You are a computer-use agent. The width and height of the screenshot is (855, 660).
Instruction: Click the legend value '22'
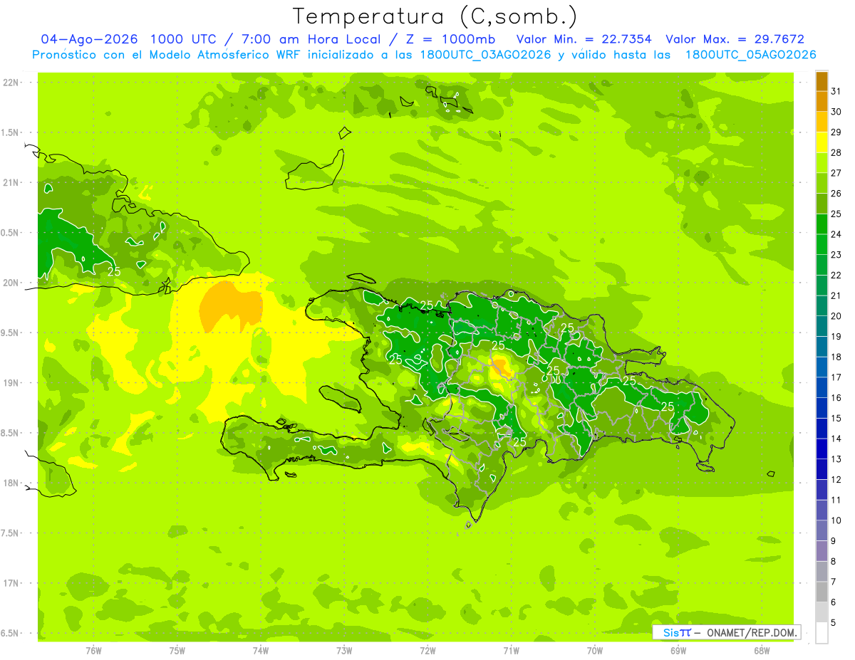pyautogui.click(x=836, y=275)
